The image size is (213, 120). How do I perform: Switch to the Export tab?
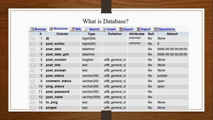coord(126,29)
